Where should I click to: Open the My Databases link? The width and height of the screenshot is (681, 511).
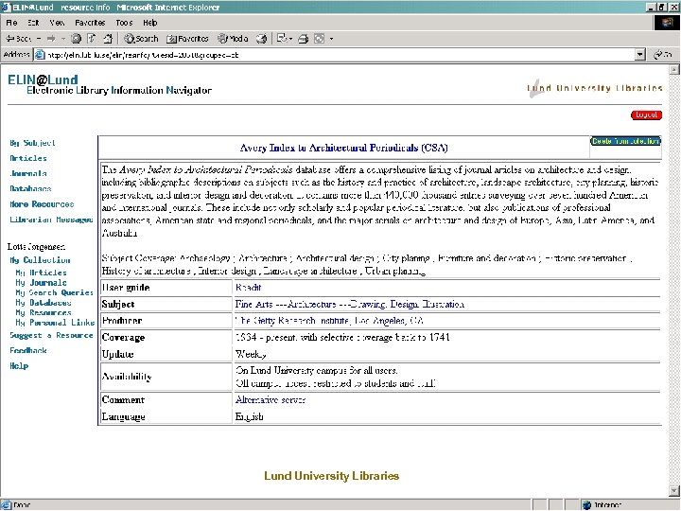click(x=44, y=303)
